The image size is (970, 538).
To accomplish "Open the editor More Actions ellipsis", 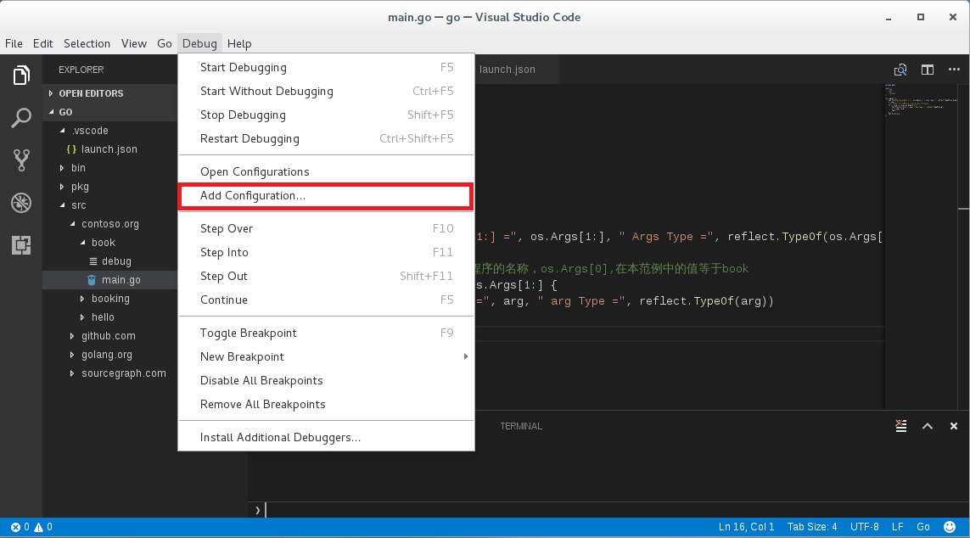I will [x=954, y=70].
